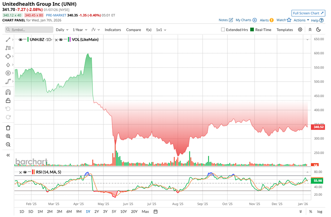Click the Notes edit icon

click(x=231, y=20)
